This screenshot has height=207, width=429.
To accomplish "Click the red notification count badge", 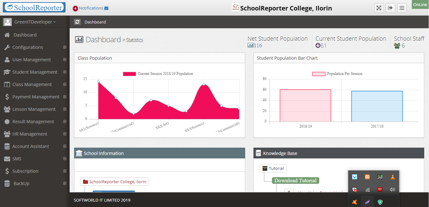I will [x=75, y=9].
